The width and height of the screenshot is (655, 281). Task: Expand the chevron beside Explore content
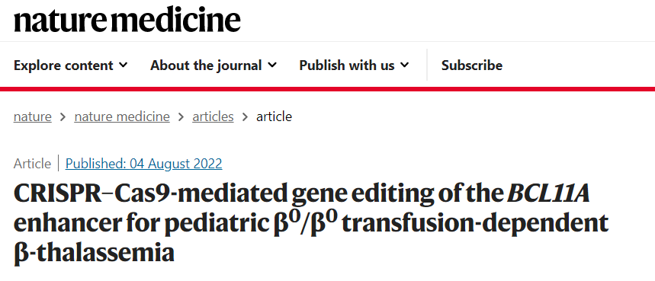tap(124, 65)
